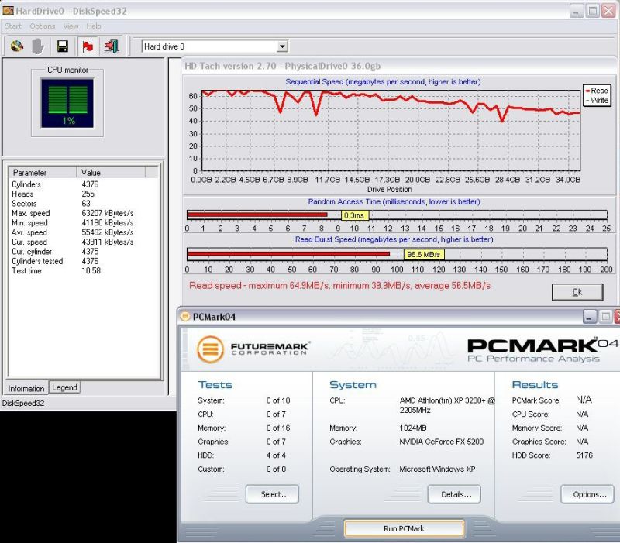Image resolution: width=620 pixels, height=543 pixels.
Task: Open the Options menu
Action: click(43, 26)
